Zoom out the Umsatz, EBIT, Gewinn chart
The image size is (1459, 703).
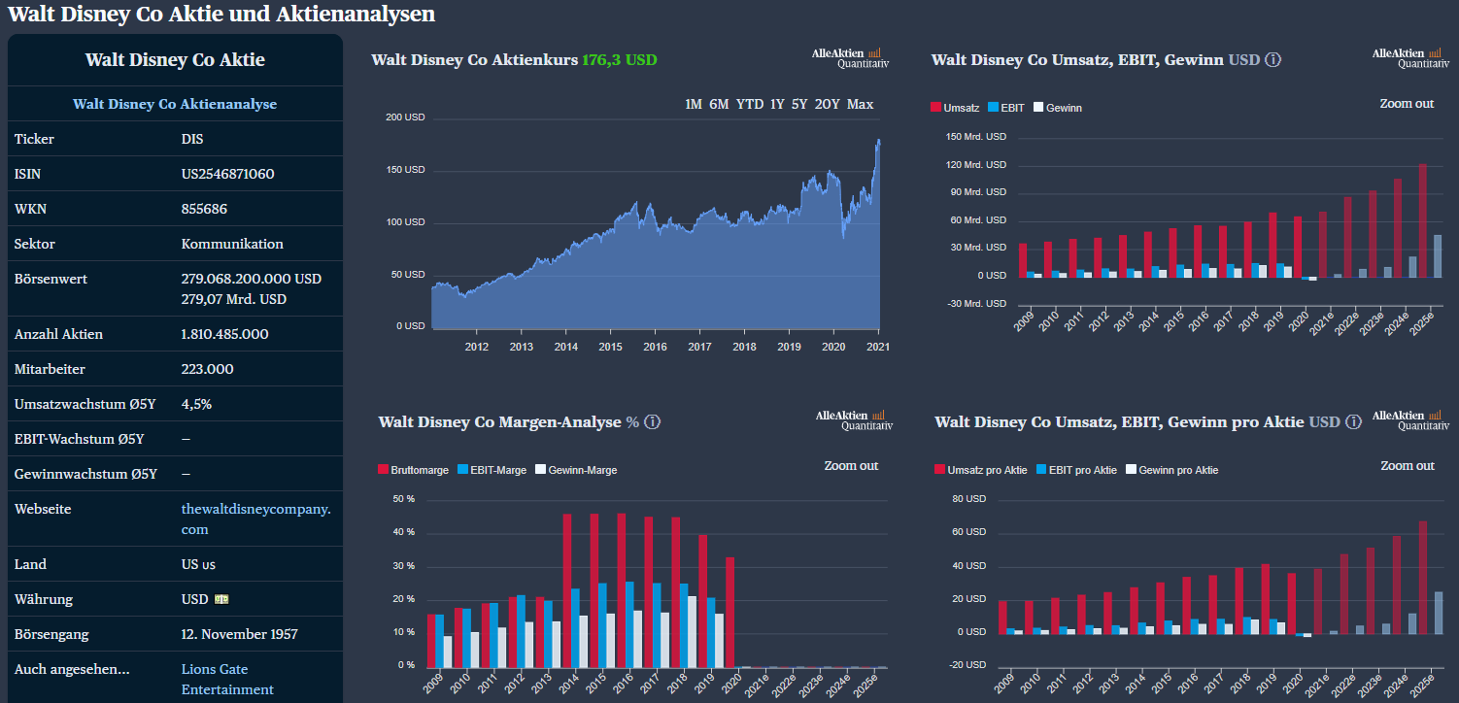coord(1407,103)
